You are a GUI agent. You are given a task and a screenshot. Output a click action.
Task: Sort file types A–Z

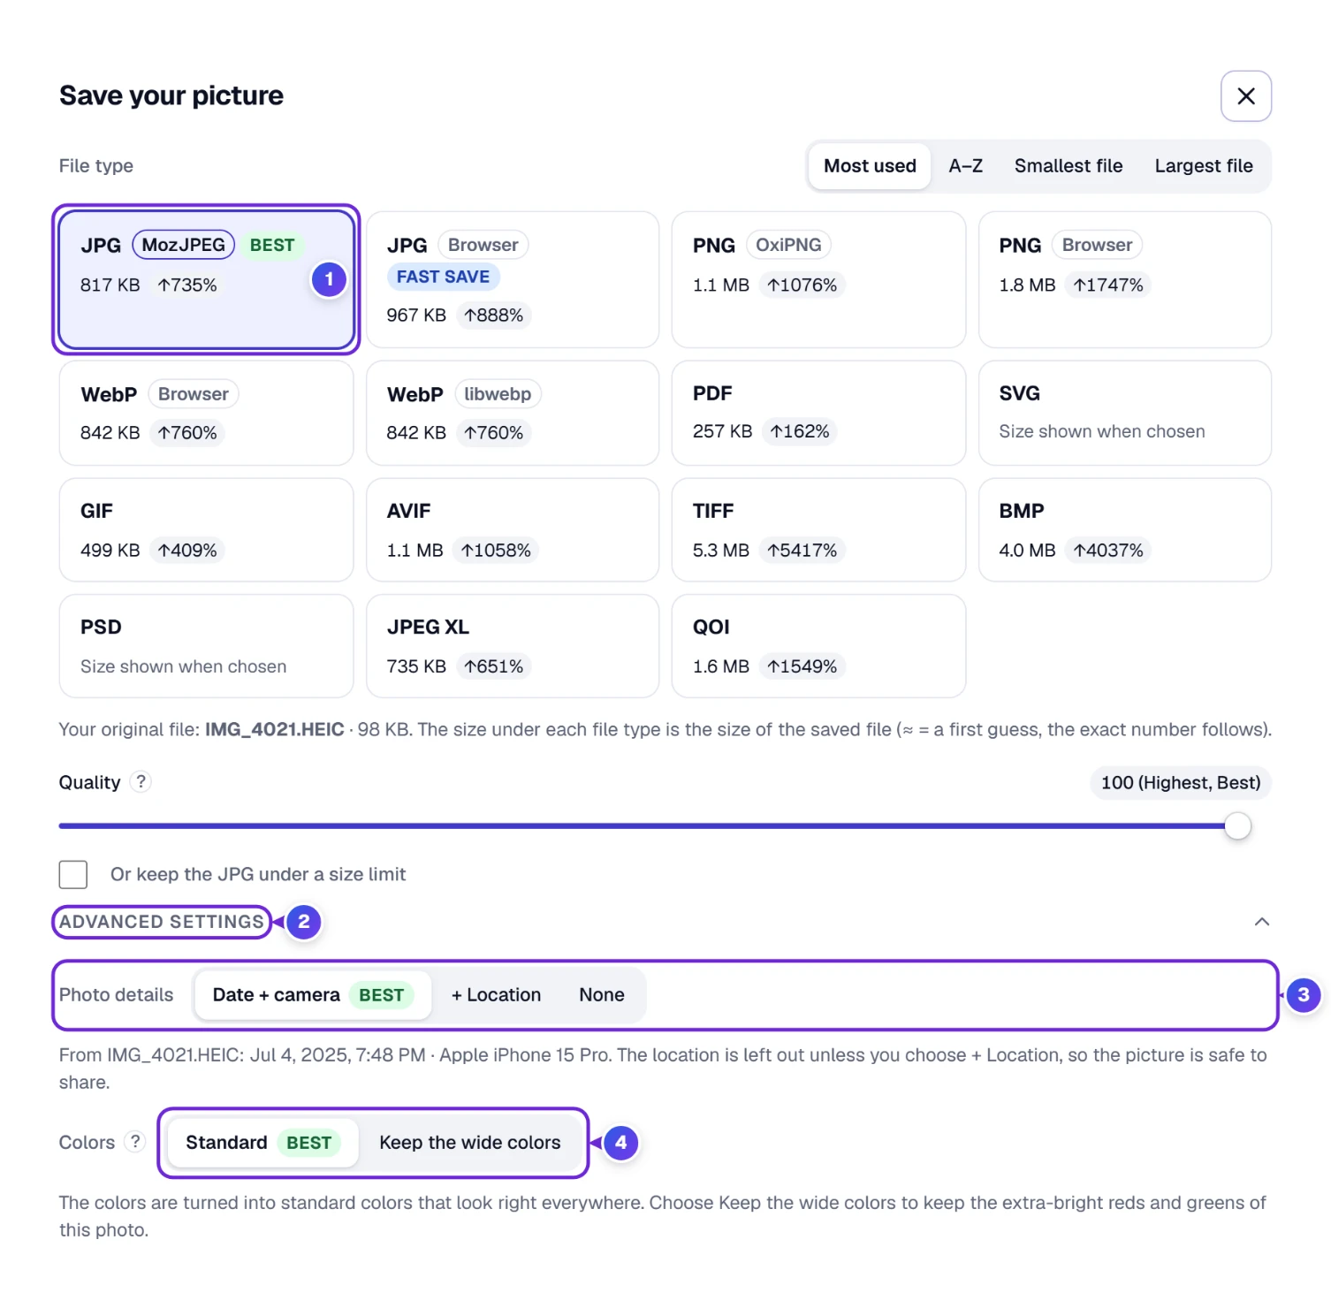coord(965,166)
